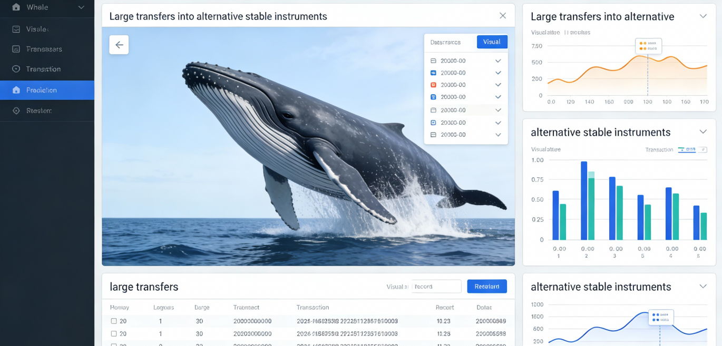Screen dimensions: 722x346
Task: Expand the Whale sidebar dropdown chevron
Action: (81, 7)
